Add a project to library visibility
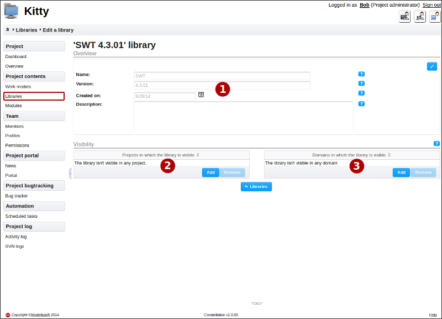This screenshot has width=442, height=319. [x=211, y=172]
